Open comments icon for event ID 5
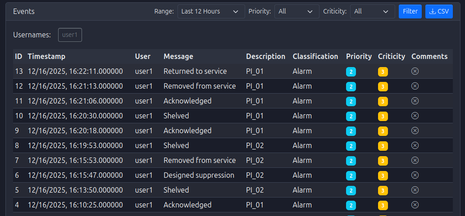Viewport: 465px width, 216px height. coord(415,190)
